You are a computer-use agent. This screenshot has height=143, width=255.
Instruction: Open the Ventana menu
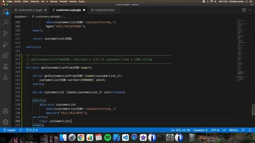(x=73, y=2)
